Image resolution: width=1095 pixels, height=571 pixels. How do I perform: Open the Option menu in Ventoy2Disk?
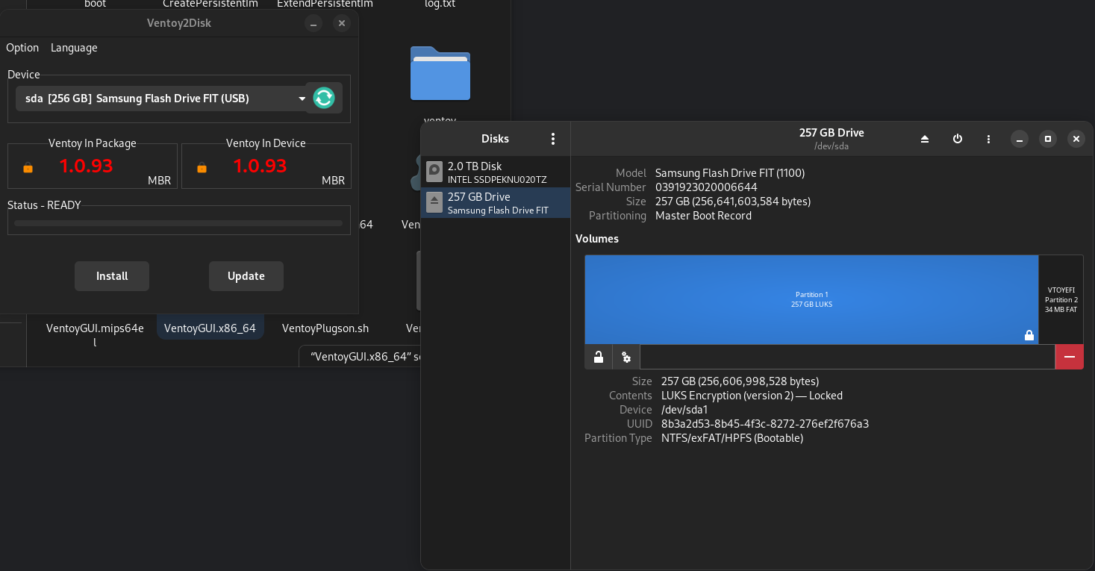click(x=22, y=47)
